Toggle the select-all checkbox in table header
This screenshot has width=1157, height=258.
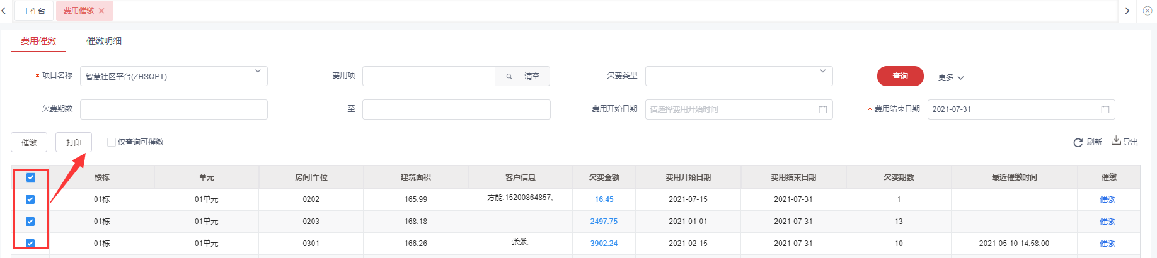tap(31, 177)
